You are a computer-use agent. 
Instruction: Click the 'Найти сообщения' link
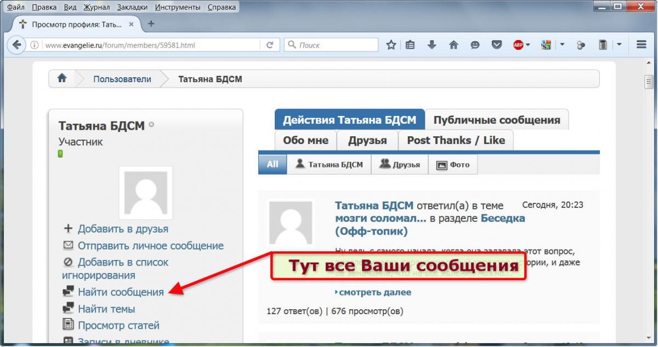pos(121,292)
